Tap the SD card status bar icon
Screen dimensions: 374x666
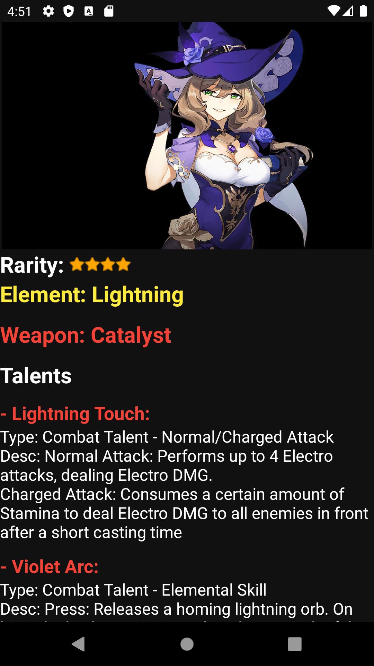coord(109,11)
